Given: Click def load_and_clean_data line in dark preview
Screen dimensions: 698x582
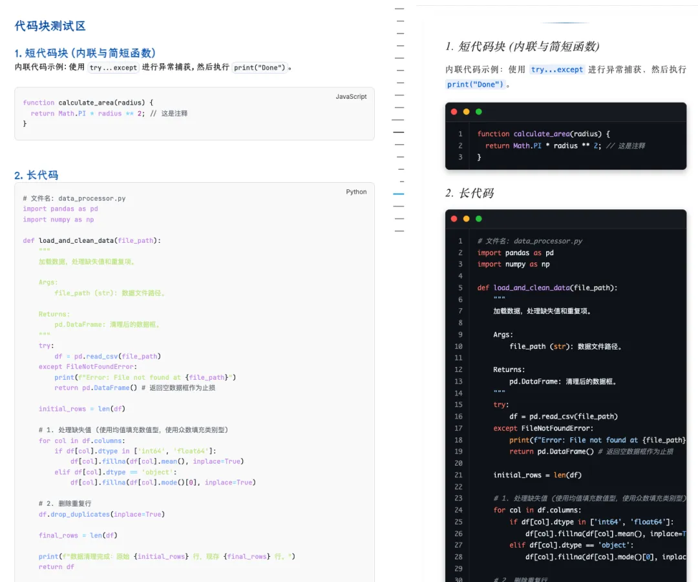Looking at the screenshot, I should click(547, 288).
